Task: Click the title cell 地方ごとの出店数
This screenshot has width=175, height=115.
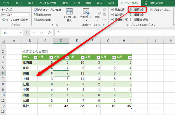Action: [x=35, y=52]
